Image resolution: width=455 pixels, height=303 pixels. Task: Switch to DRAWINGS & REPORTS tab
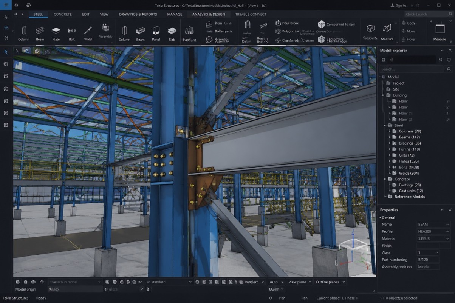pos(138,14)
